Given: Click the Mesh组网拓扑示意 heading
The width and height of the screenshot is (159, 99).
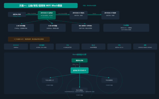Looking at the screenshot, I should (x=79, y=54).
